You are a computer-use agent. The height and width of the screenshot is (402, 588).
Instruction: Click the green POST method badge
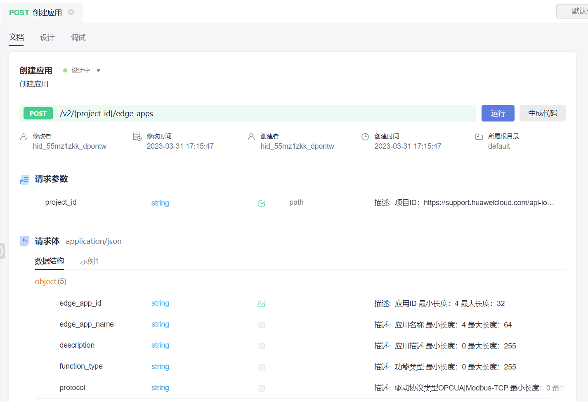pos(38,113)
